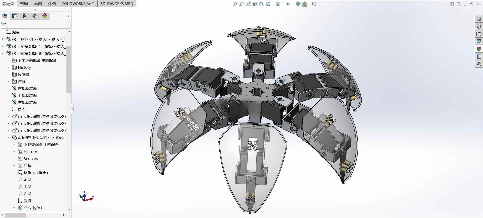
Task: Switch to the 草图 tab
Action: pos(38,4)
